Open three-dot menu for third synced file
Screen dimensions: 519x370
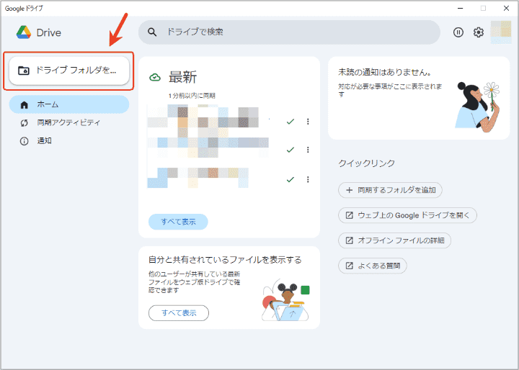click(308, 179)
